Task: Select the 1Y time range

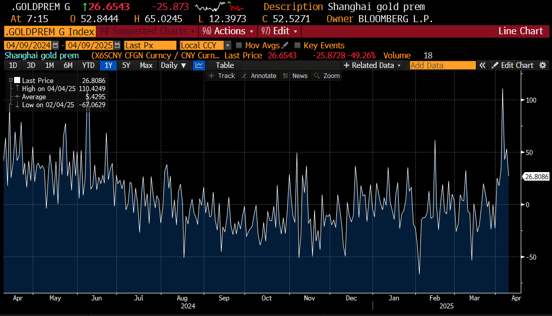Action: tap(108, 65)
